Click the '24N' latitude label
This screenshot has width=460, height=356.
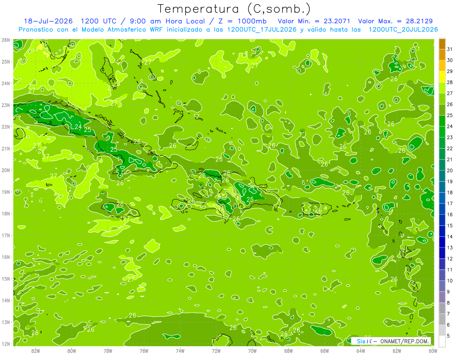(x=5, y=83)
